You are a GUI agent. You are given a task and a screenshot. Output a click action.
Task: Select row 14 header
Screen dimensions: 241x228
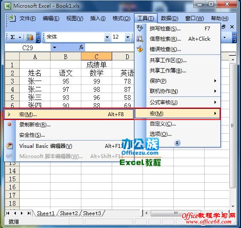(x=12, y=171)
